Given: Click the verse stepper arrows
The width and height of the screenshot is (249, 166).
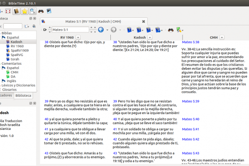Looking at the screenshot, I should pos(95,30).
